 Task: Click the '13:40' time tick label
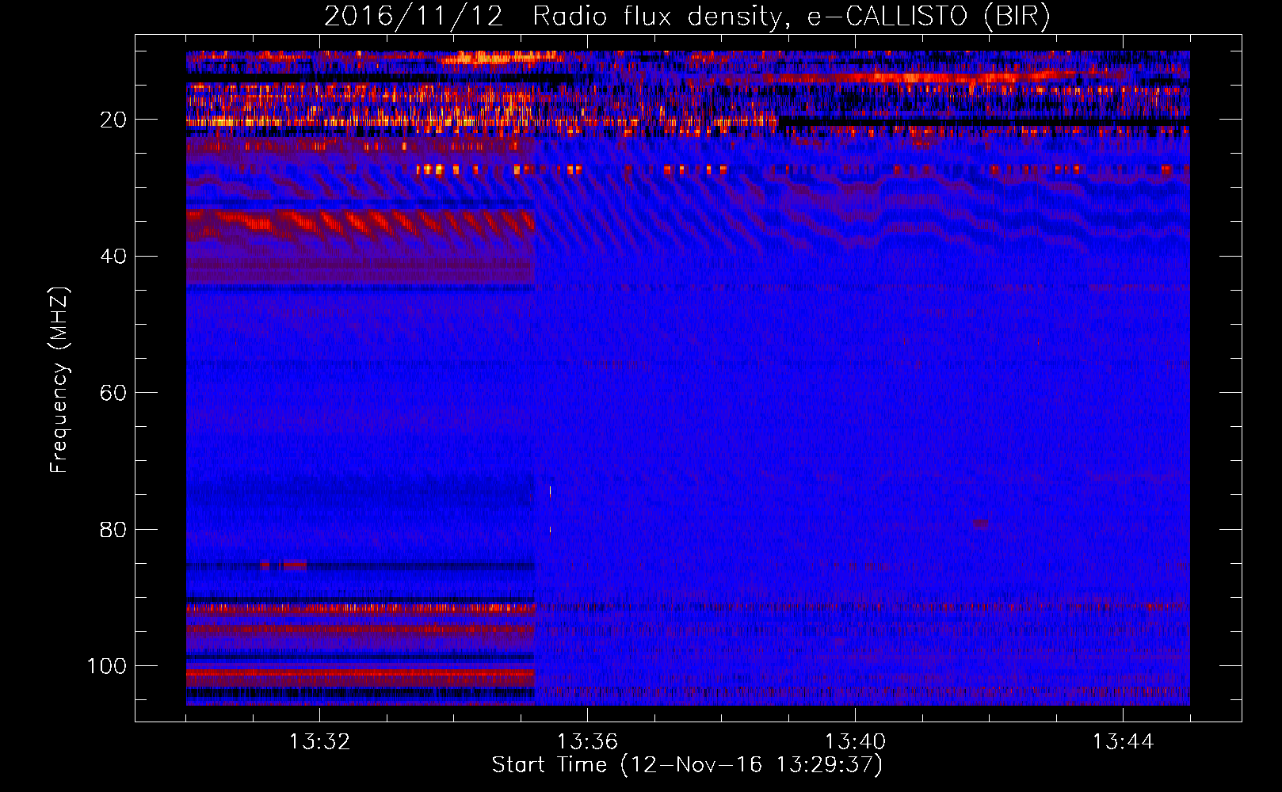point(855,742)
